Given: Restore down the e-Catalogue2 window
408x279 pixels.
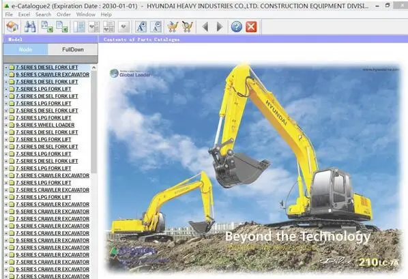Looking at the screenshot, I should pyautogui.click(x=388, y=5).
